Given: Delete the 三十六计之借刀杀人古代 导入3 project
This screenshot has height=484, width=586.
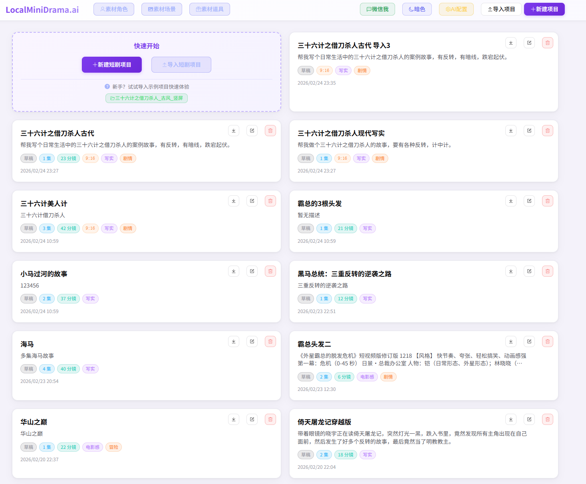Looking at the screenshot, I should point(548,43).
